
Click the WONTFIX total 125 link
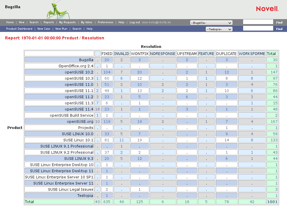(x=140, y=202)
